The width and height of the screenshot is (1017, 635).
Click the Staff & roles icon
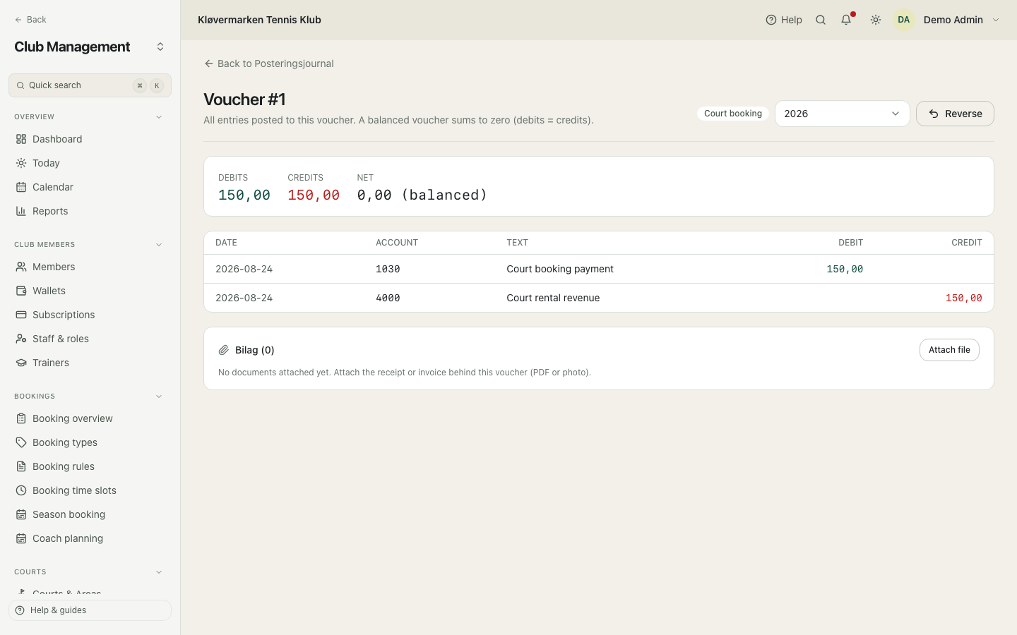[21, 339]
